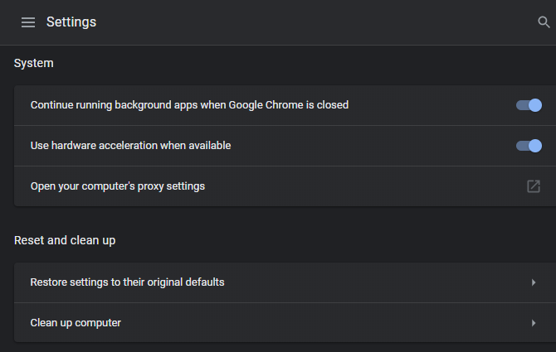The height and width of the screenshot is (352, 556).
Task: Expand the Clean up computer row
Action: point(76,323)
